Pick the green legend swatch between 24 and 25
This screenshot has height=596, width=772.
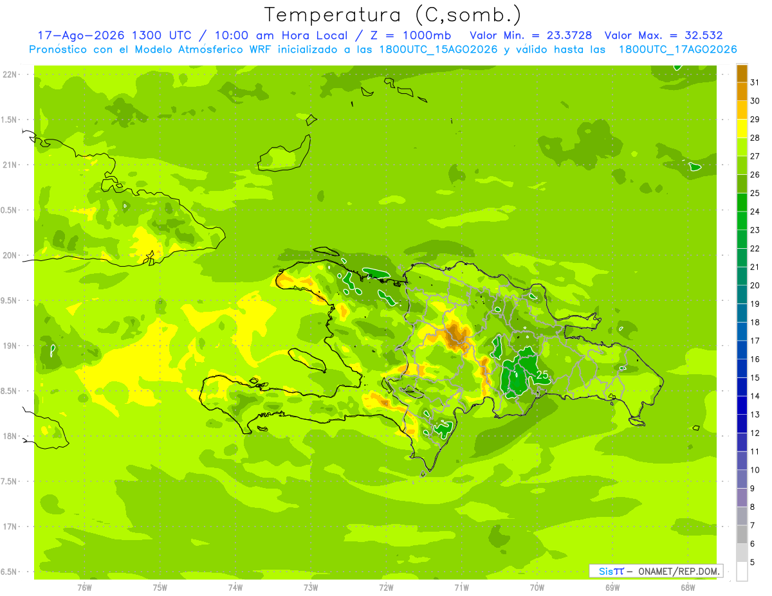click(x=742, y=203)
